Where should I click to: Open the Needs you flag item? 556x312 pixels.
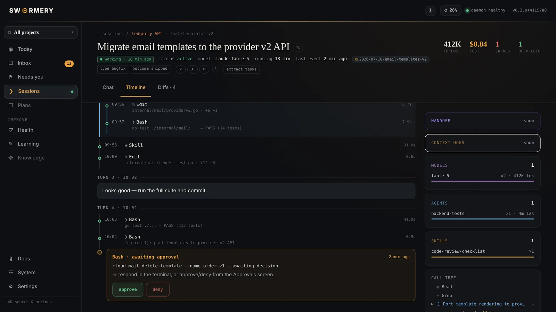pos(41,77)
